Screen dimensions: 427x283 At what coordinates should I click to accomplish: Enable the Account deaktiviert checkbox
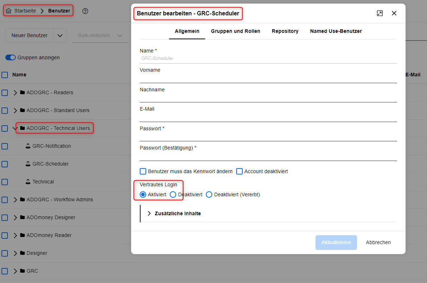click(239, 171)
